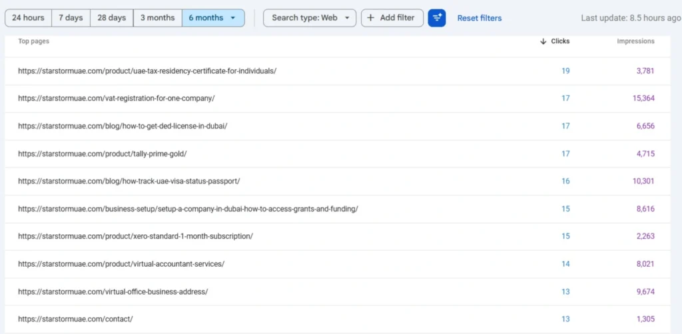Screen dimensions: 682x334
Task: Sort table by Impressions column
Action: (635, 41)
